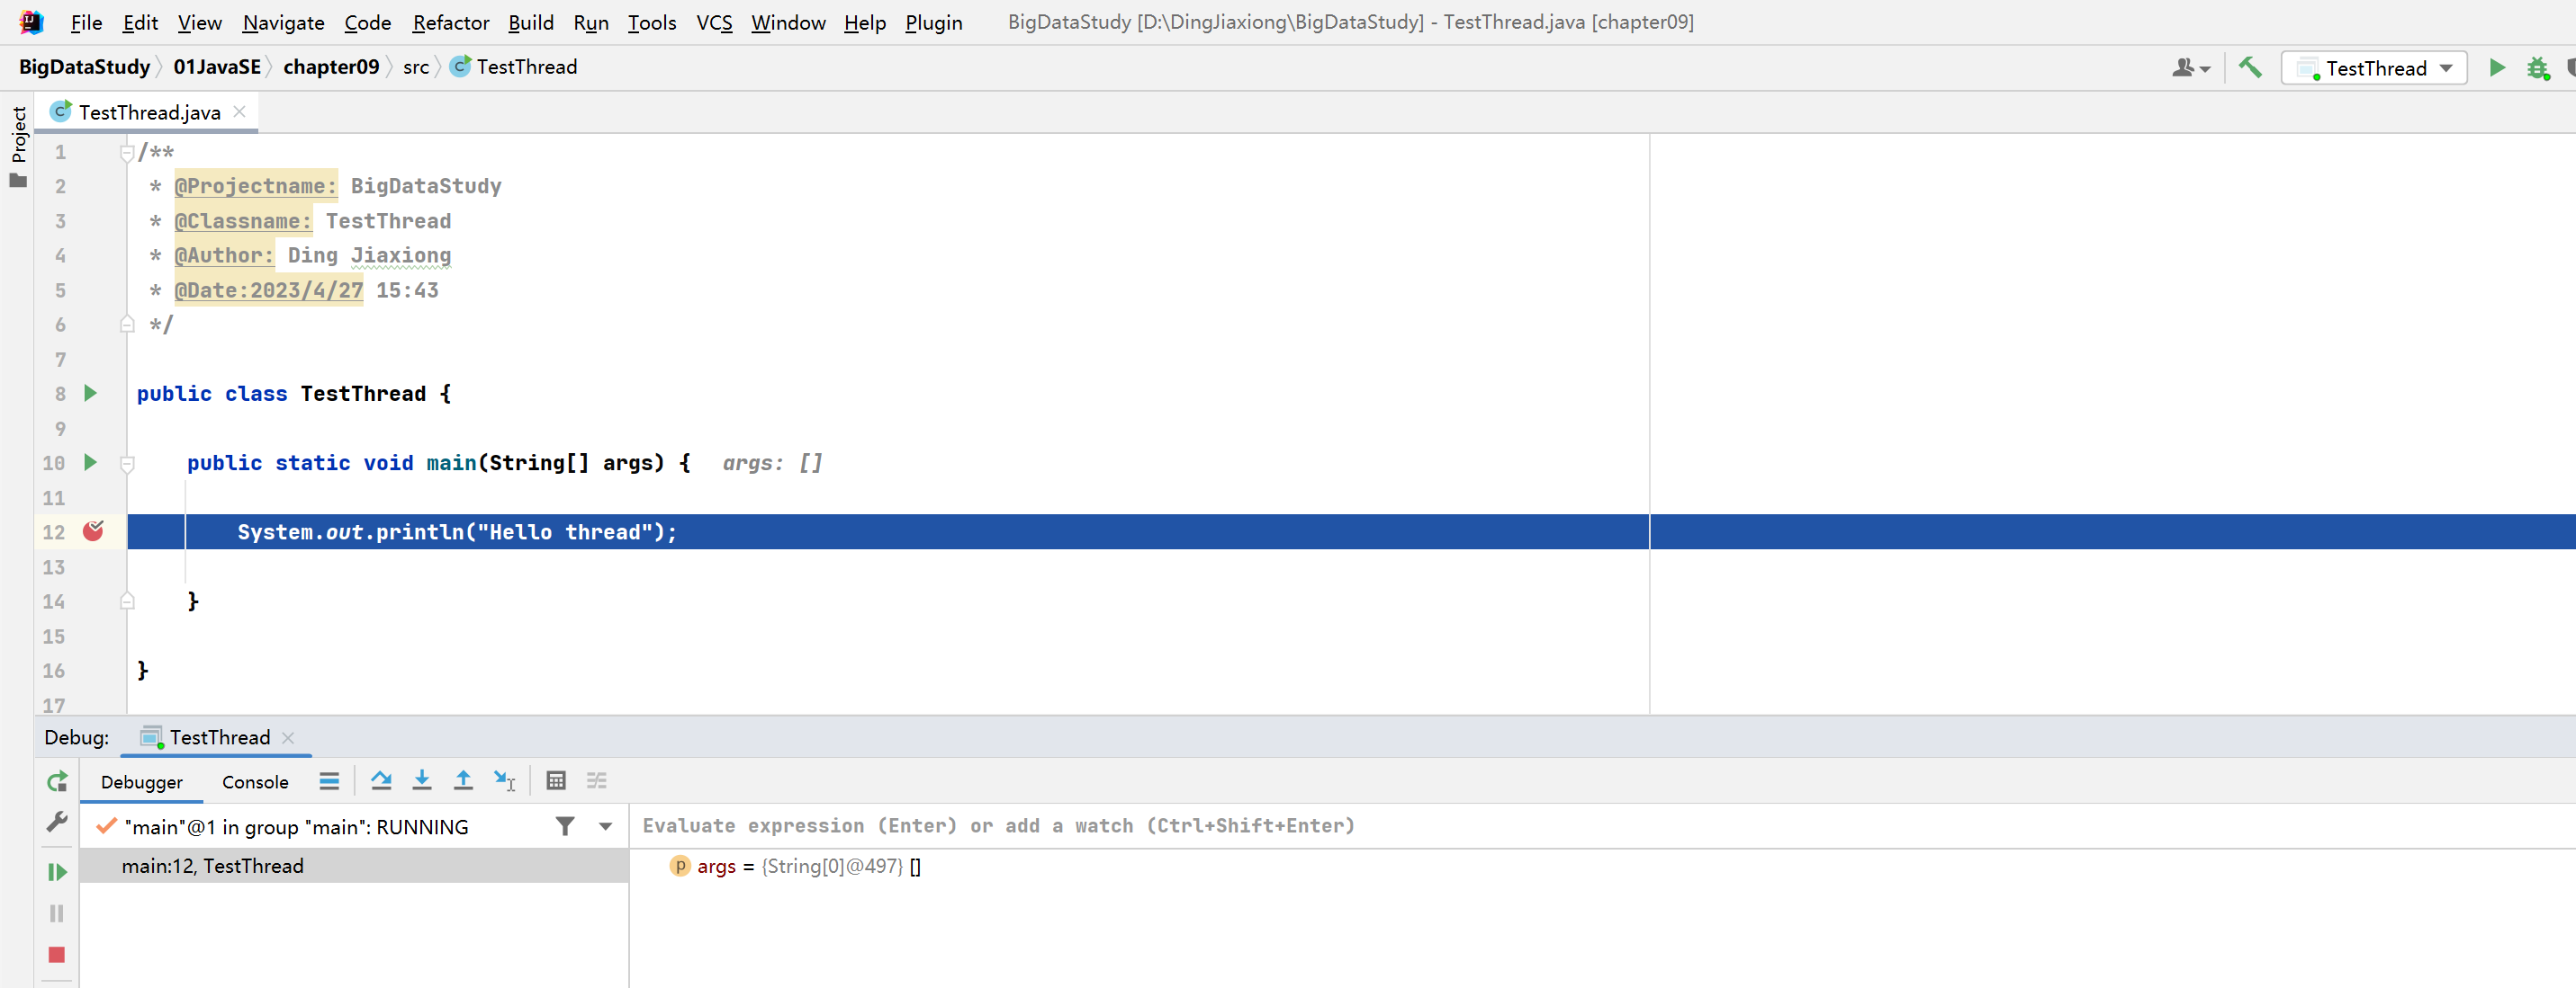Click the IntelliJ IDEA logo icon

[31, 22]
